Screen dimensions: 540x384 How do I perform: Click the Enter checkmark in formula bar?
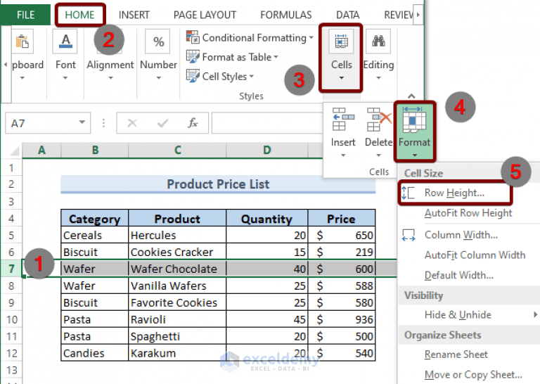(x=162, y=123)
